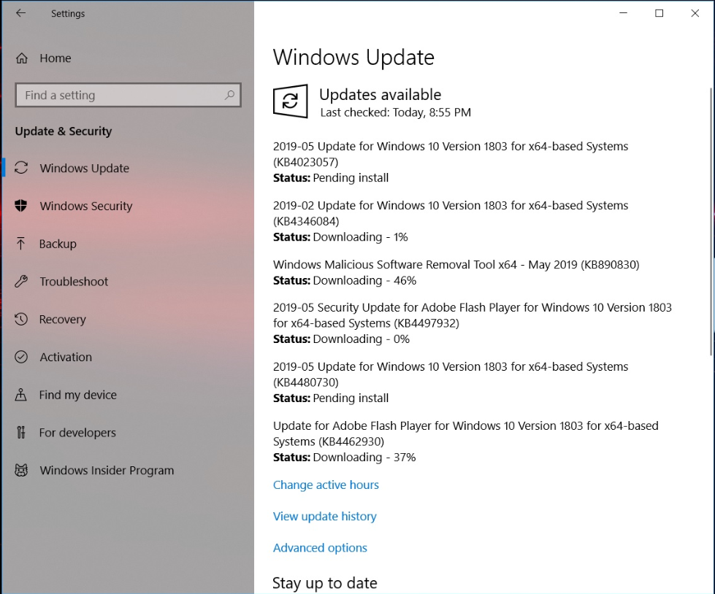The image size is (715, 594).
Task: Open Advanced options link
Action: (320, 548)
